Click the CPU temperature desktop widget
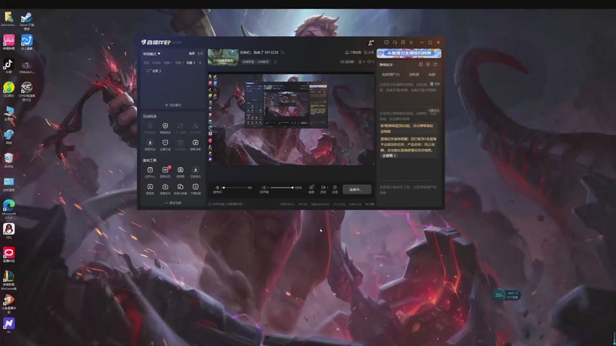The image size is (616, 346). pyautogui.click(x=506, y=294)
